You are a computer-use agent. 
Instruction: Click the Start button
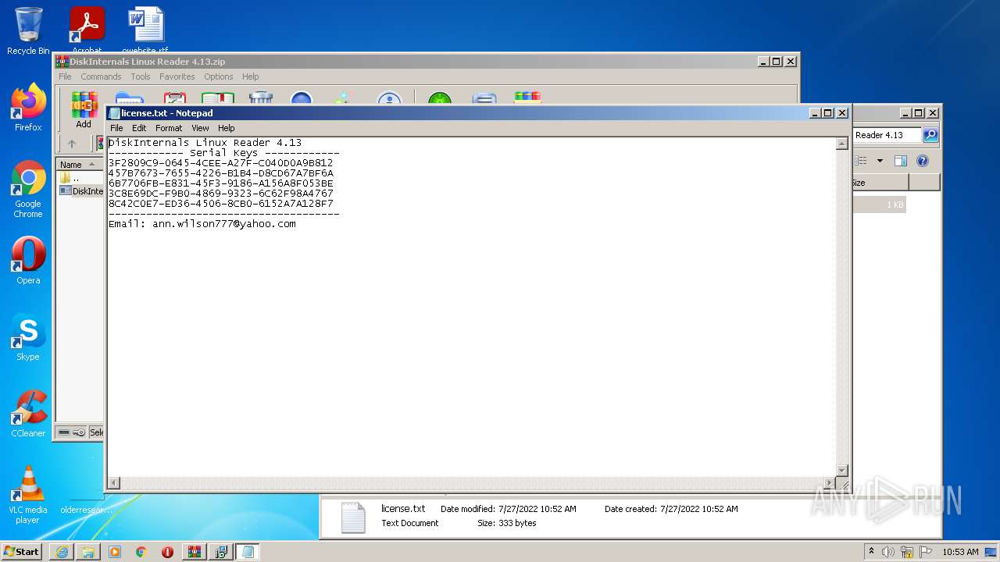(22, 552)
